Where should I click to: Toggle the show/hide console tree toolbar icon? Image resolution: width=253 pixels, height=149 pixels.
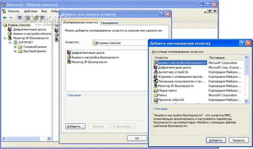coord(20,18)
